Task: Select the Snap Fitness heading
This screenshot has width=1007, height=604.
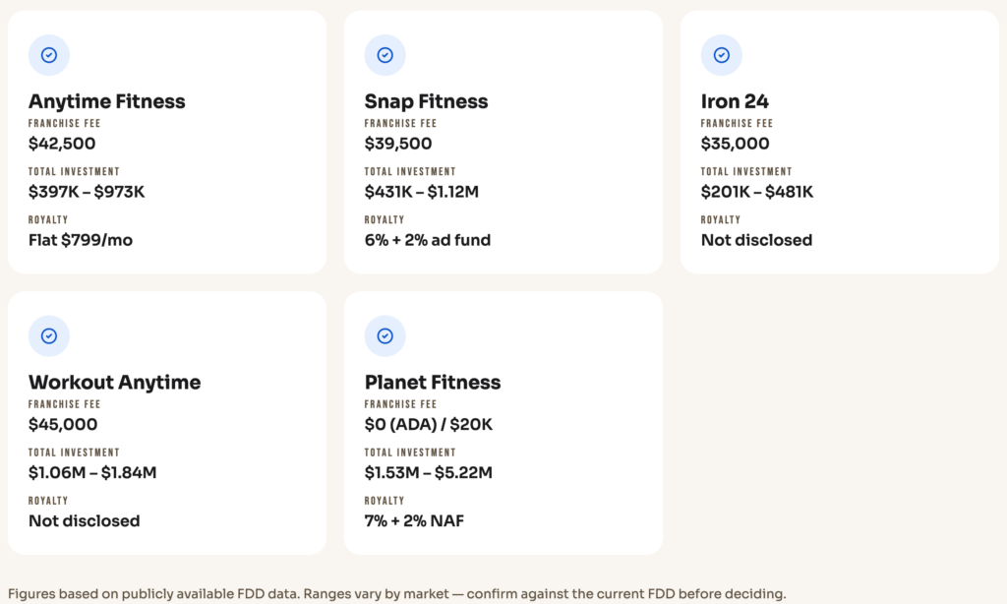Action: point(427,101)
